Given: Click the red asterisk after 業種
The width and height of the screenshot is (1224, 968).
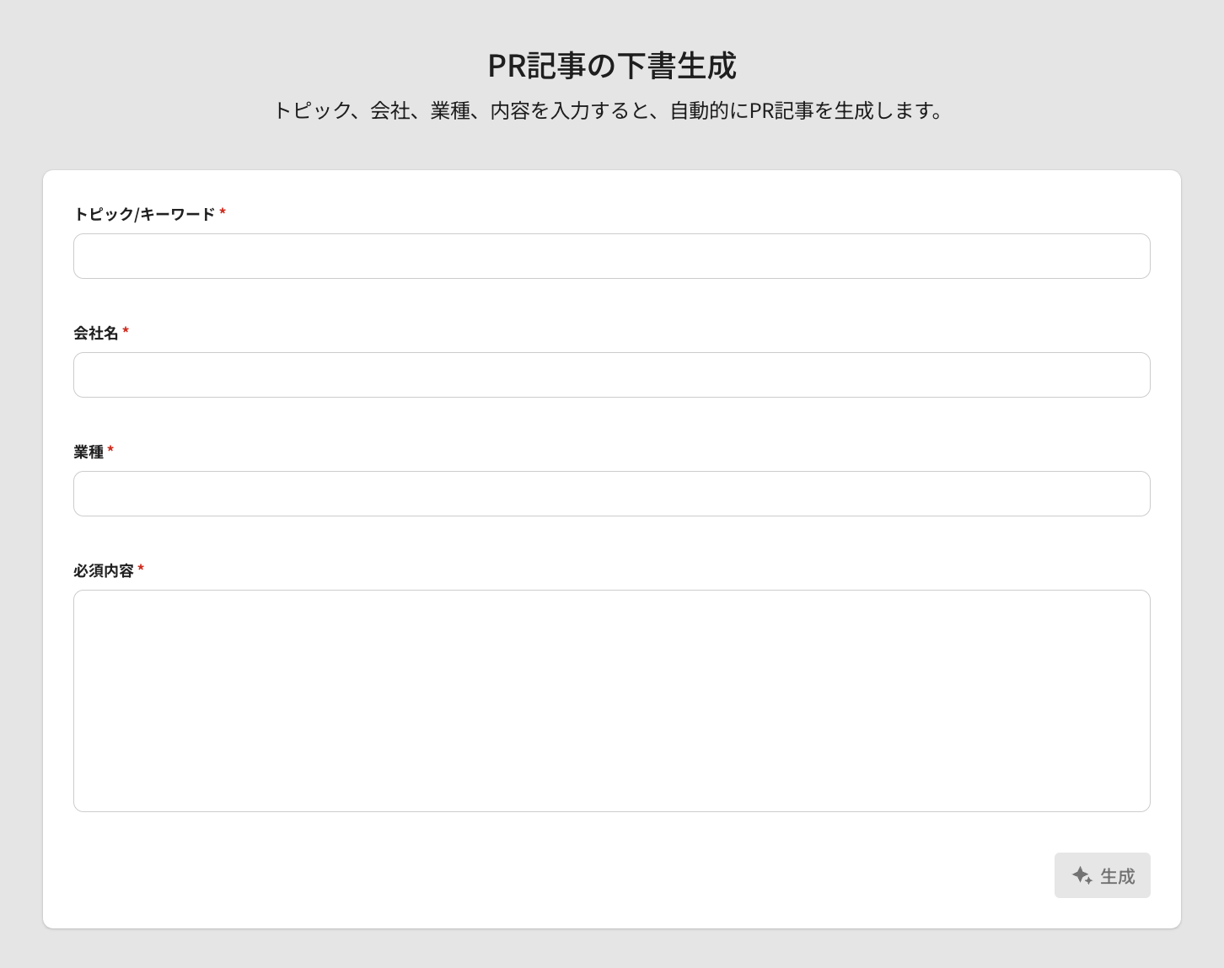Looking at the screenshot, I should [x=110, y=450].
